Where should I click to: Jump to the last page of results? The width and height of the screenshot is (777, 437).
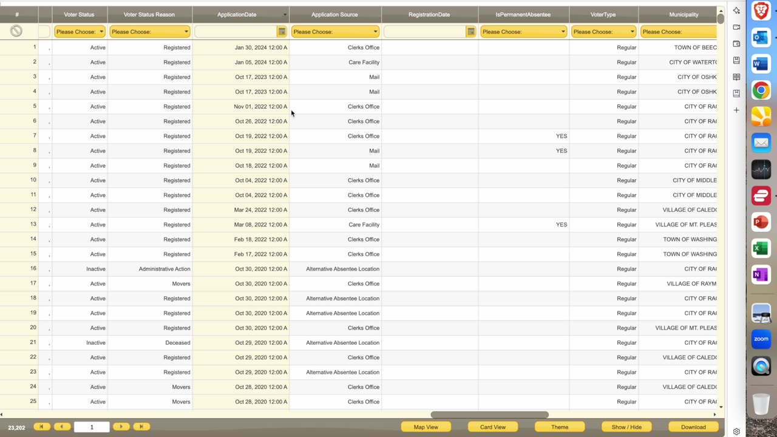pos(141,427)
